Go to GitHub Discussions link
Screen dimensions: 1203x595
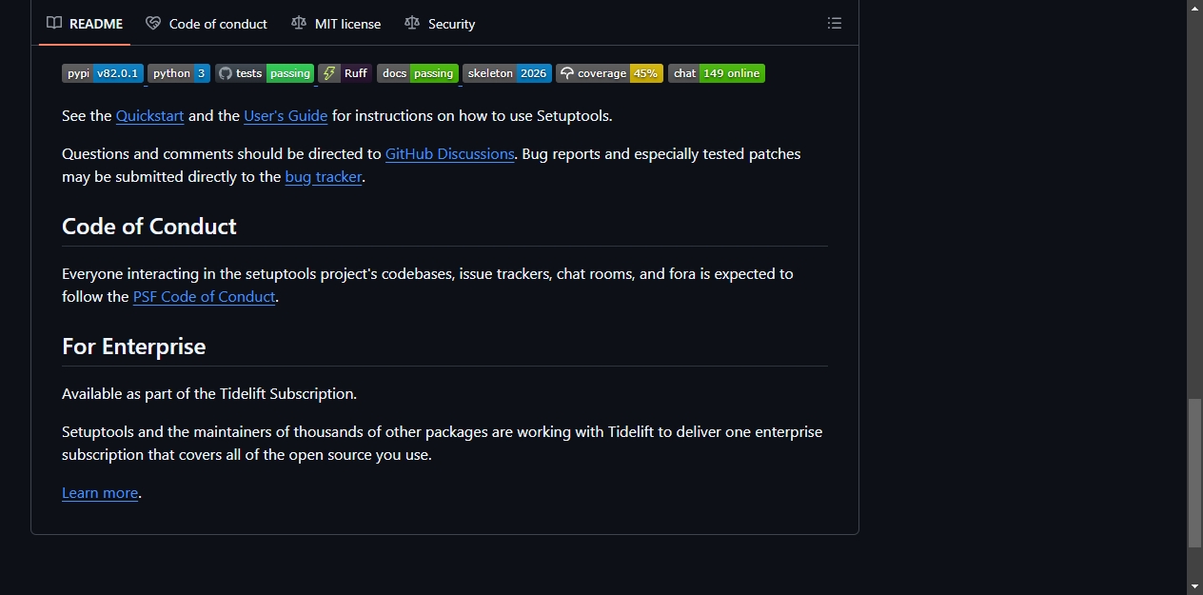[450, 154]
